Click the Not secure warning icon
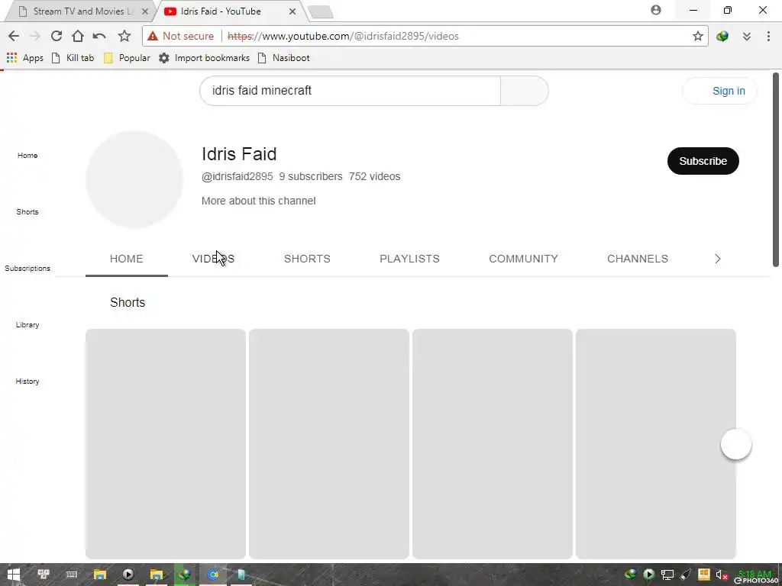The width and height of the screenshot is (782, 586). pos(153,36)
